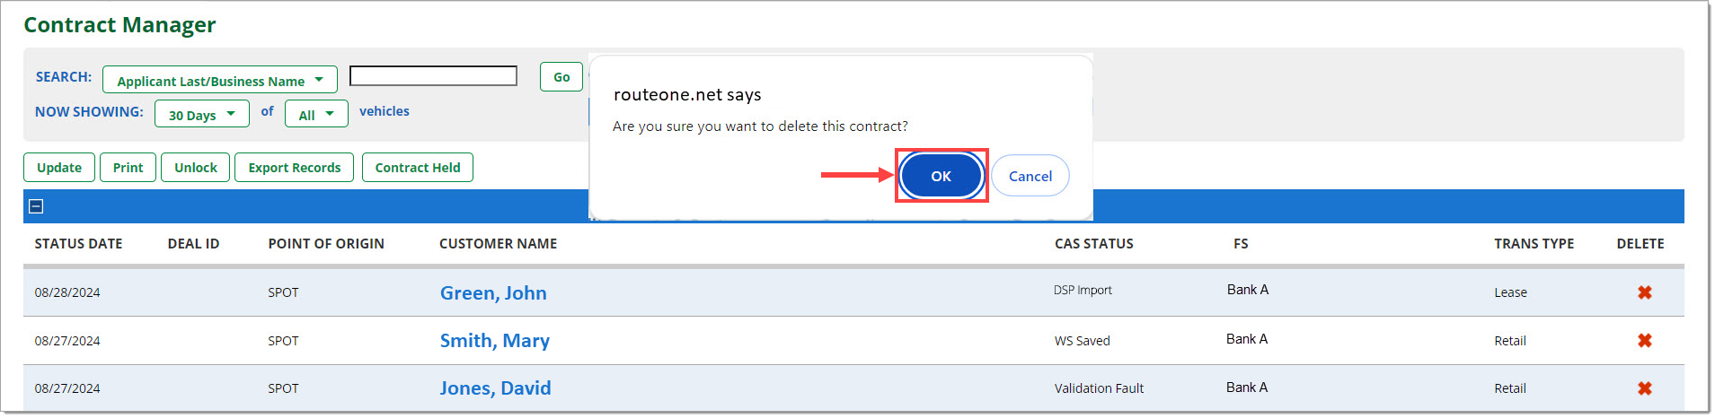This screenshot has height=418, width=1715.
Task: Delete the Smith, Mary contract row
Action: pos(1644,340)
